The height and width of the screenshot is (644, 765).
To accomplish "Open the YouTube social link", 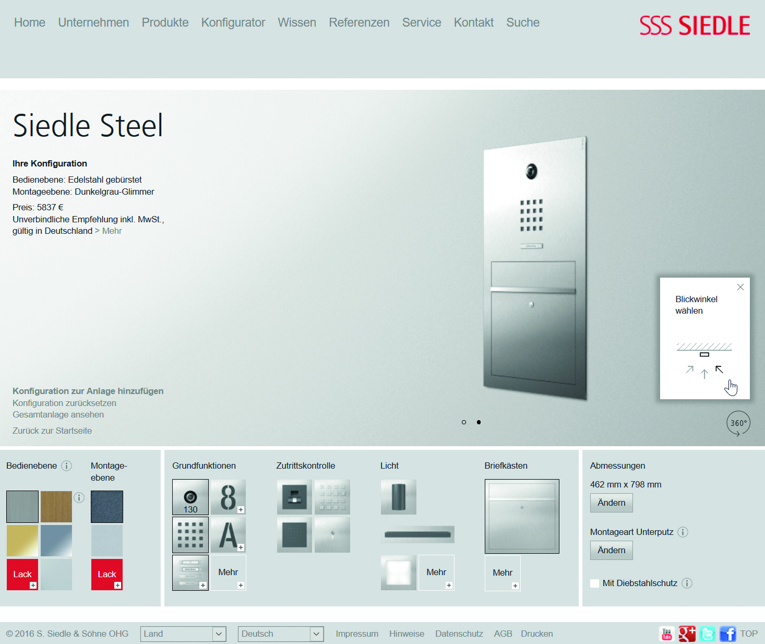I will (x=666, y=634).
